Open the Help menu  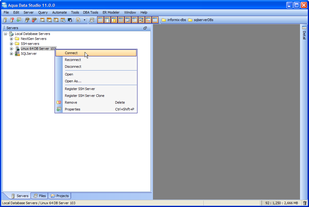(144, 12)
